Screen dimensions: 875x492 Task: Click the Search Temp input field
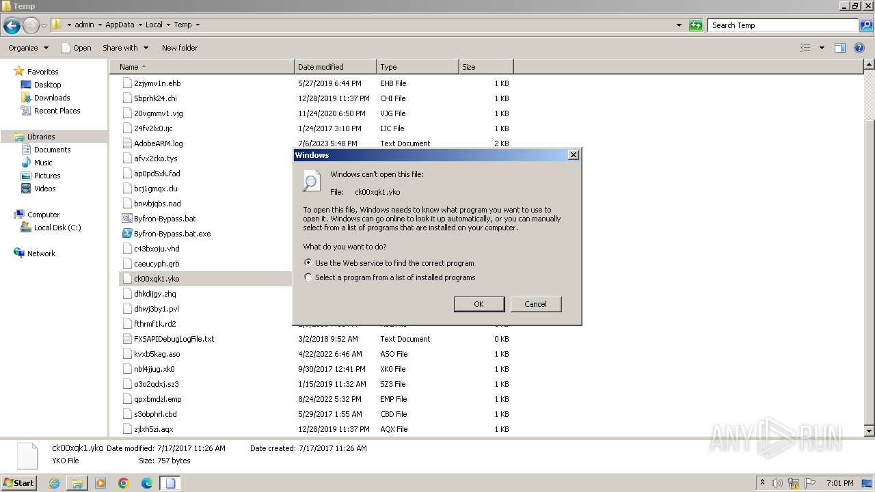783,25
